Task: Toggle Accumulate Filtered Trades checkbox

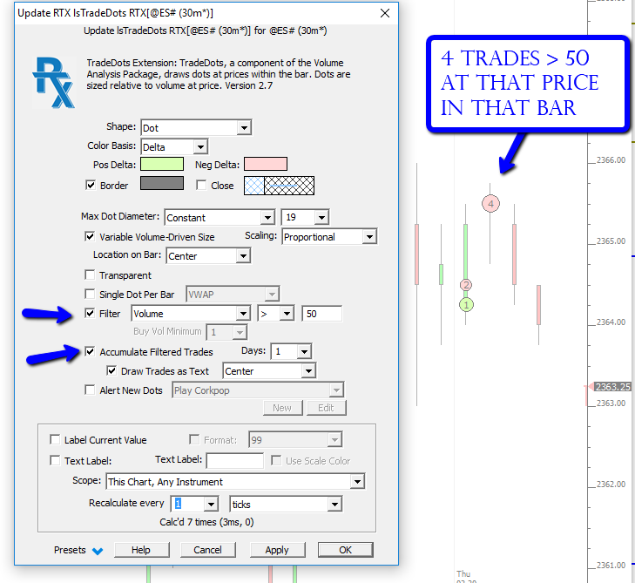Action: point(90,352)
